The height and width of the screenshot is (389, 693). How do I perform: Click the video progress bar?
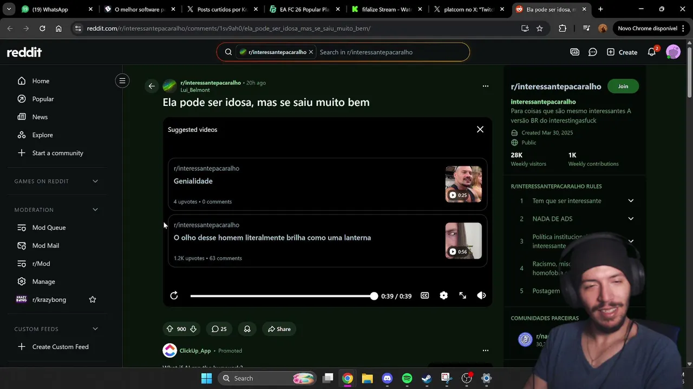click(x=282, y=296)
